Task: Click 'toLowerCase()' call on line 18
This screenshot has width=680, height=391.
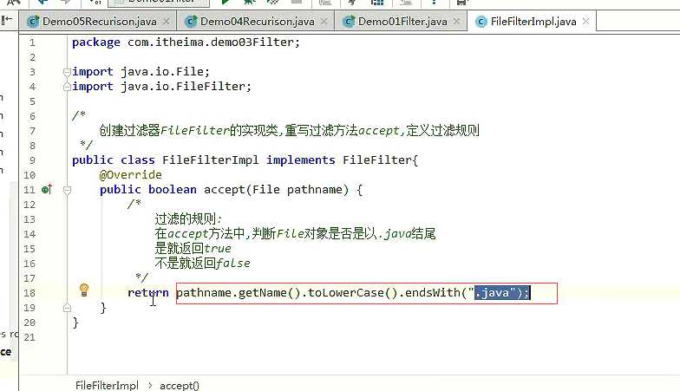Action: tap(352, 293)
